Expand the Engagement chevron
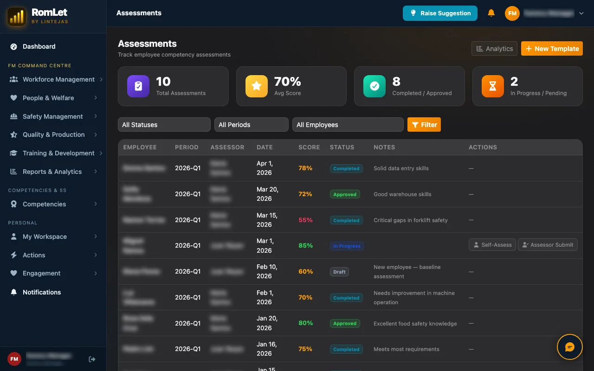Screen dimensions: 594x371 coord(96,273)
